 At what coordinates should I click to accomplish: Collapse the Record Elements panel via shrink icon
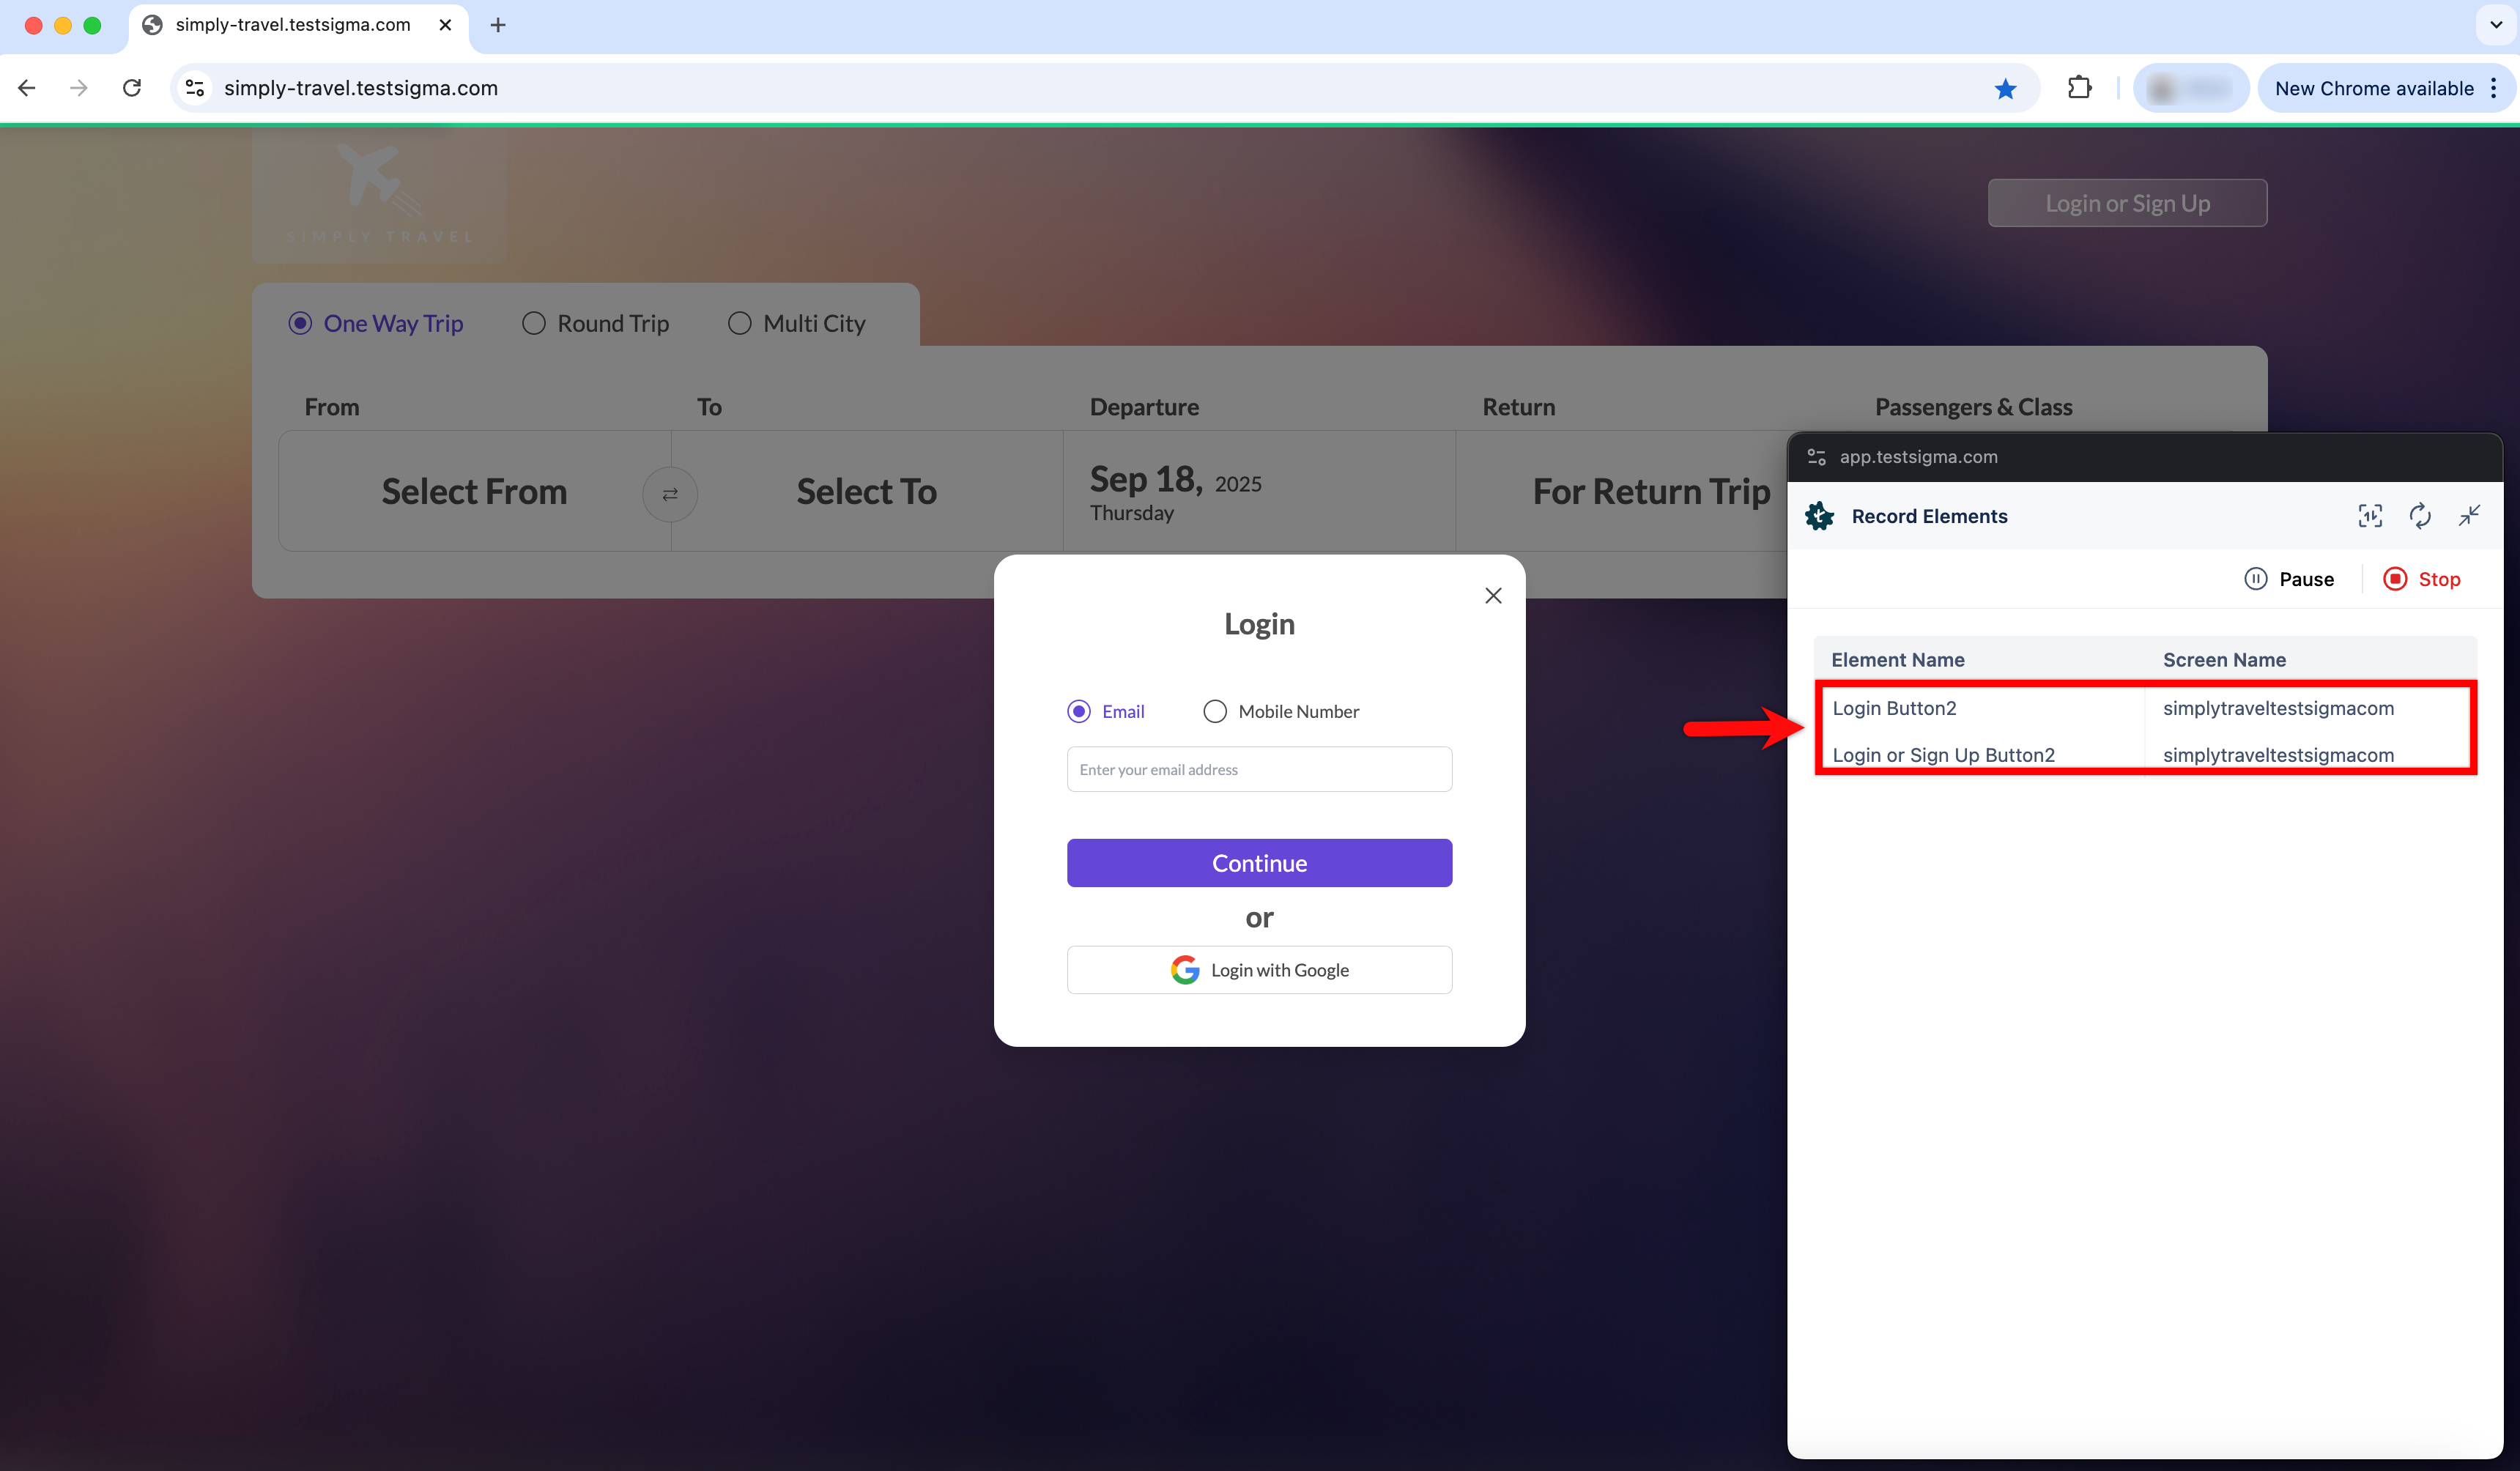coord(2469,516)
